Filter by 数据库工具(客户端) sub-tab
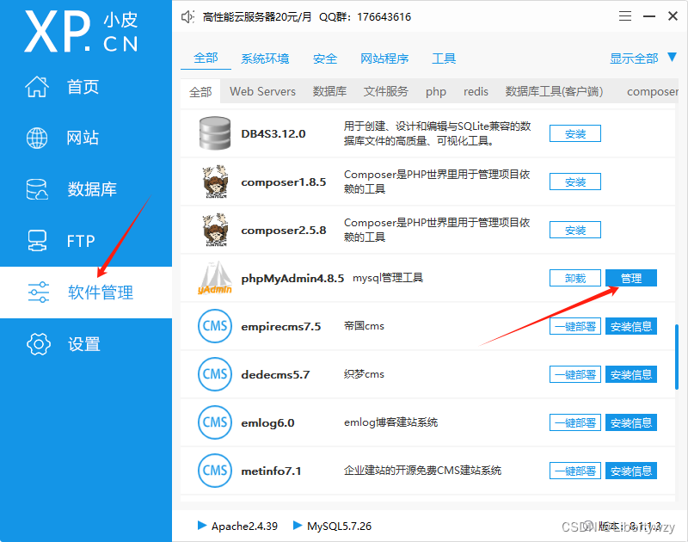 (x=554, y=92)
